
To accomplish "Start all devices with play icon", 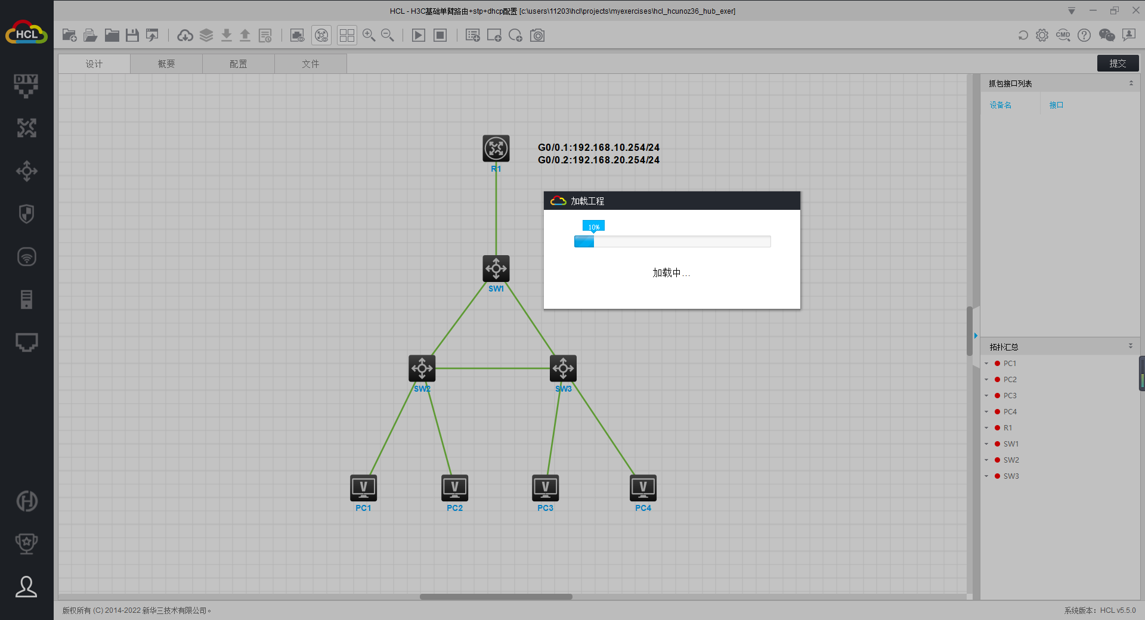I will (x=419, y=36).
